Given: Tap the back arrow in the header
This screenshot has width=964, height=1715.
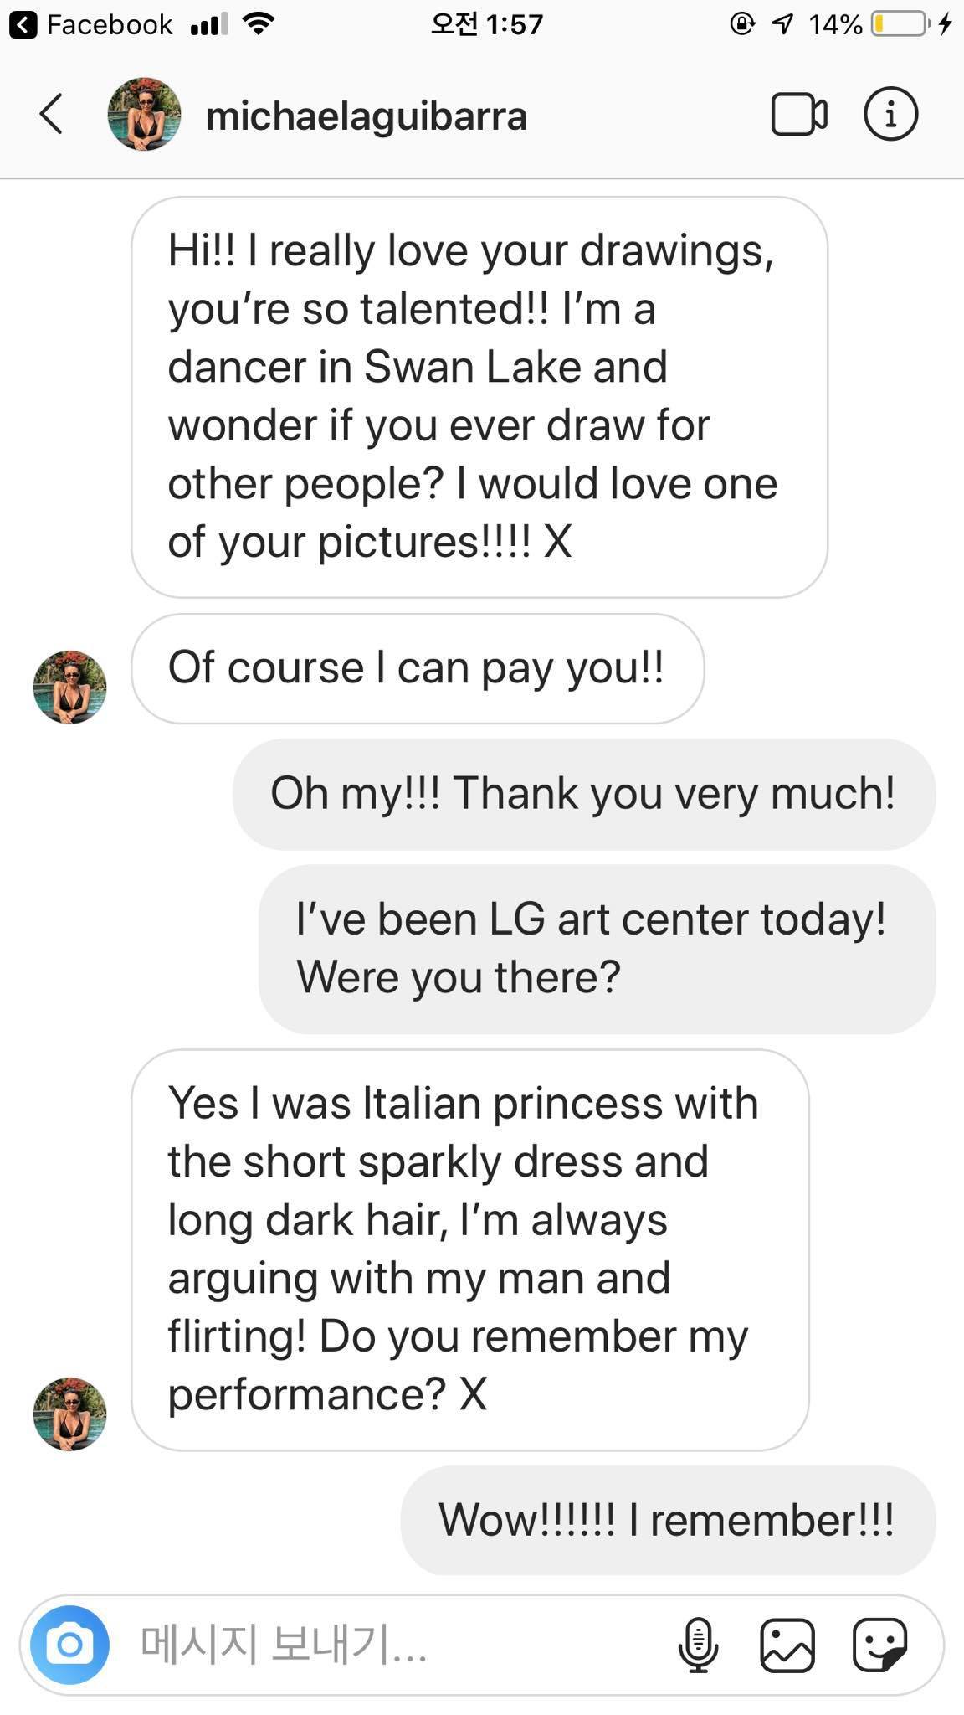Looking at the screenshot, I should pos(52,114).
